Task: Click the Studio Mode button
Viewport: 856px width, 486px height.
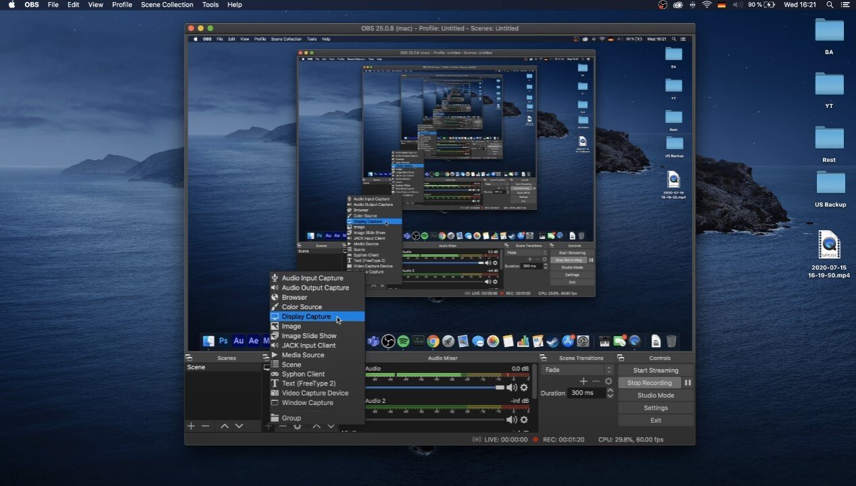Action: point(655,396)
